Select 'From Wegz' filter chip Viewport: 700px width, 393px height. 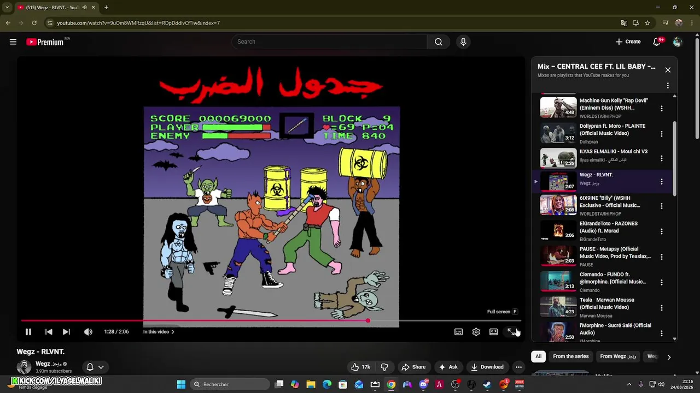(618, 356)
